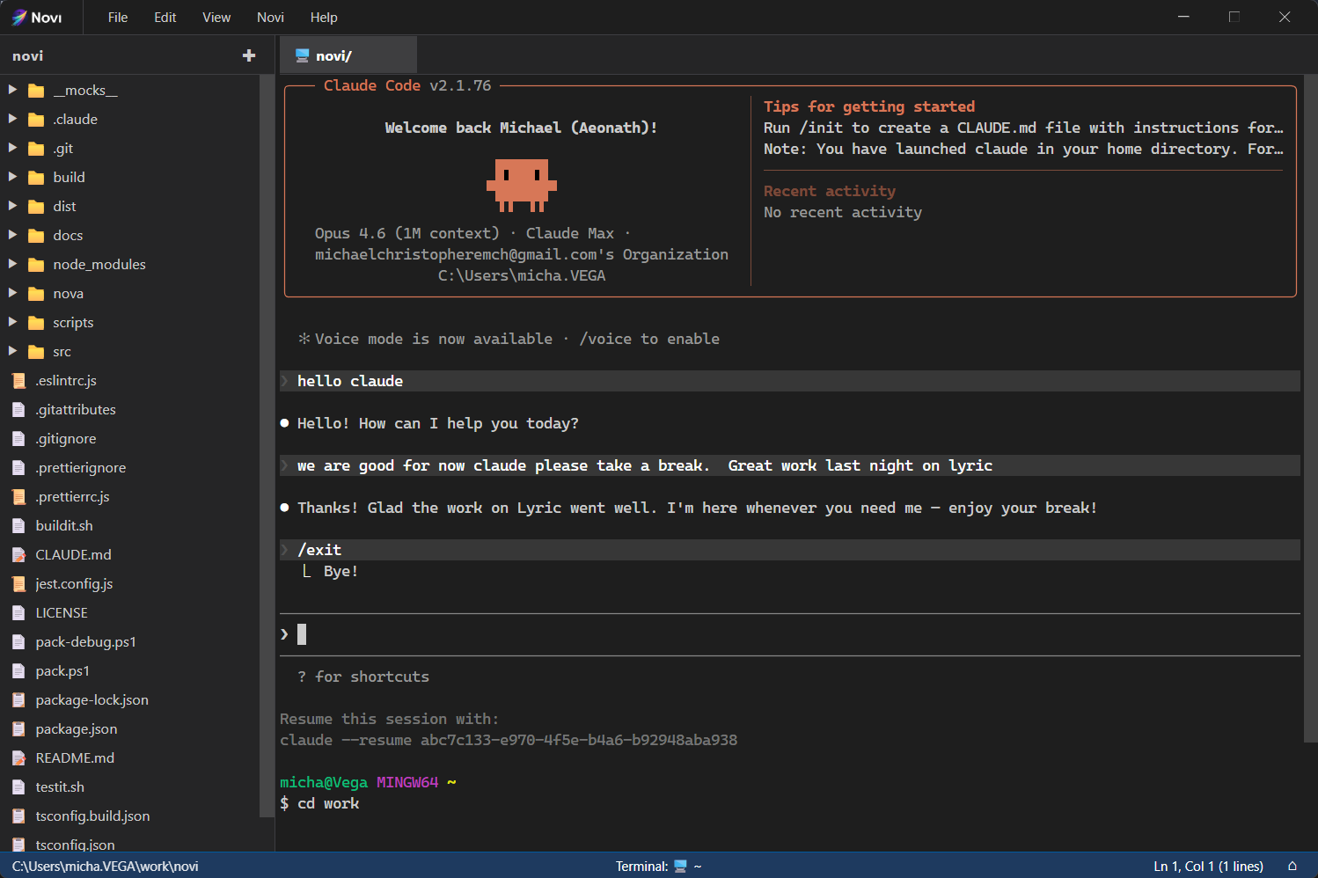Click the terminal monitor icon in status bar

click(680, 866)
